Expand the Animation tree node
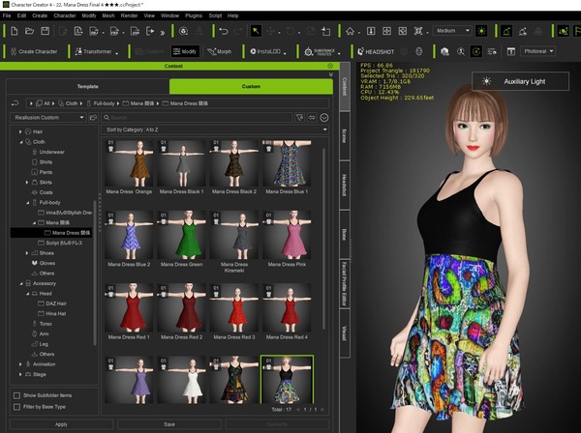Image resolution: width=581 pixels, height=433 pixels. point(20,364)
